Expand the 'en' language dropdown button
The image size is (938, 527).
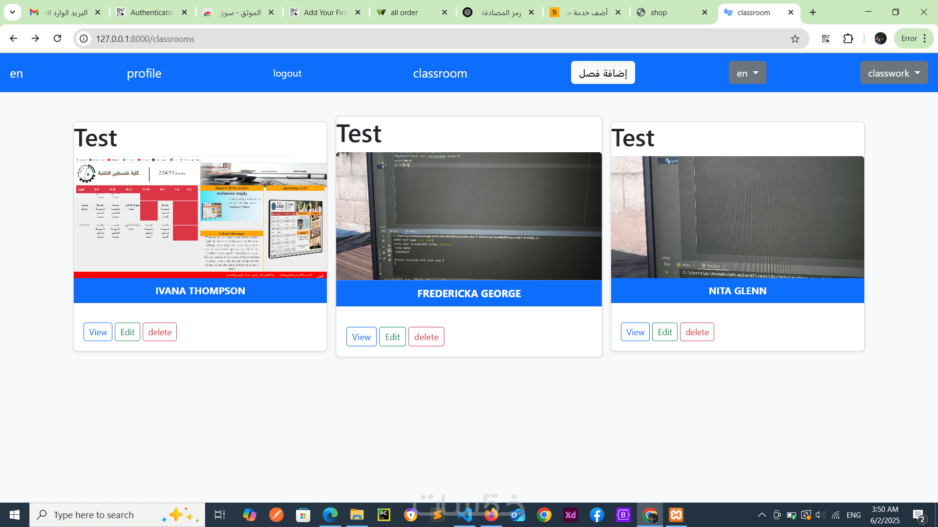coord(747,73)
